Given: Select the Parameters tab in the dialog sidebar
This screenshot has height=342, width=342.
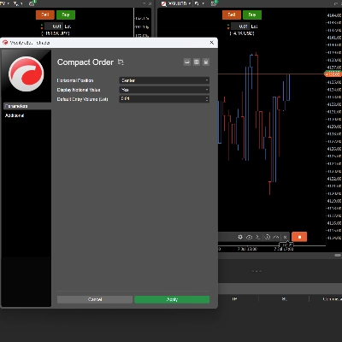Looking at the screenshot, I should click(27, 106).
